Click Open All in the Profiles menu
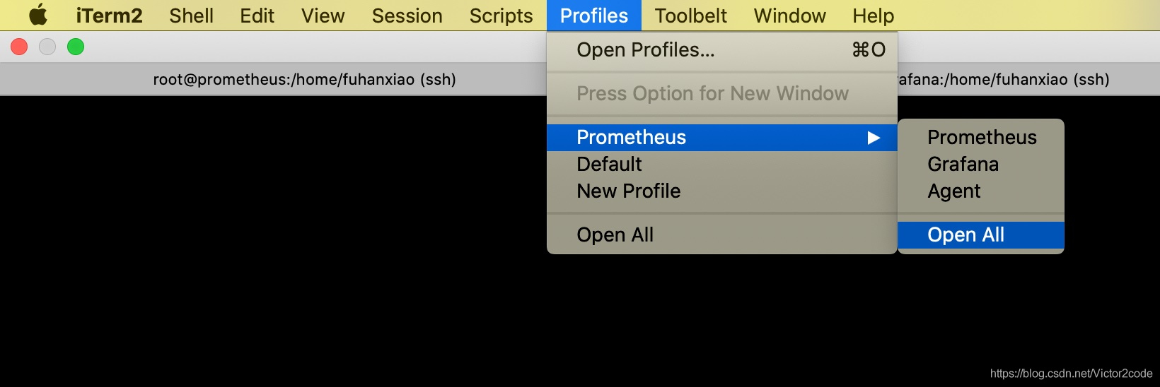The width and height of the screenshot is (1160, 387). (615, 235)
